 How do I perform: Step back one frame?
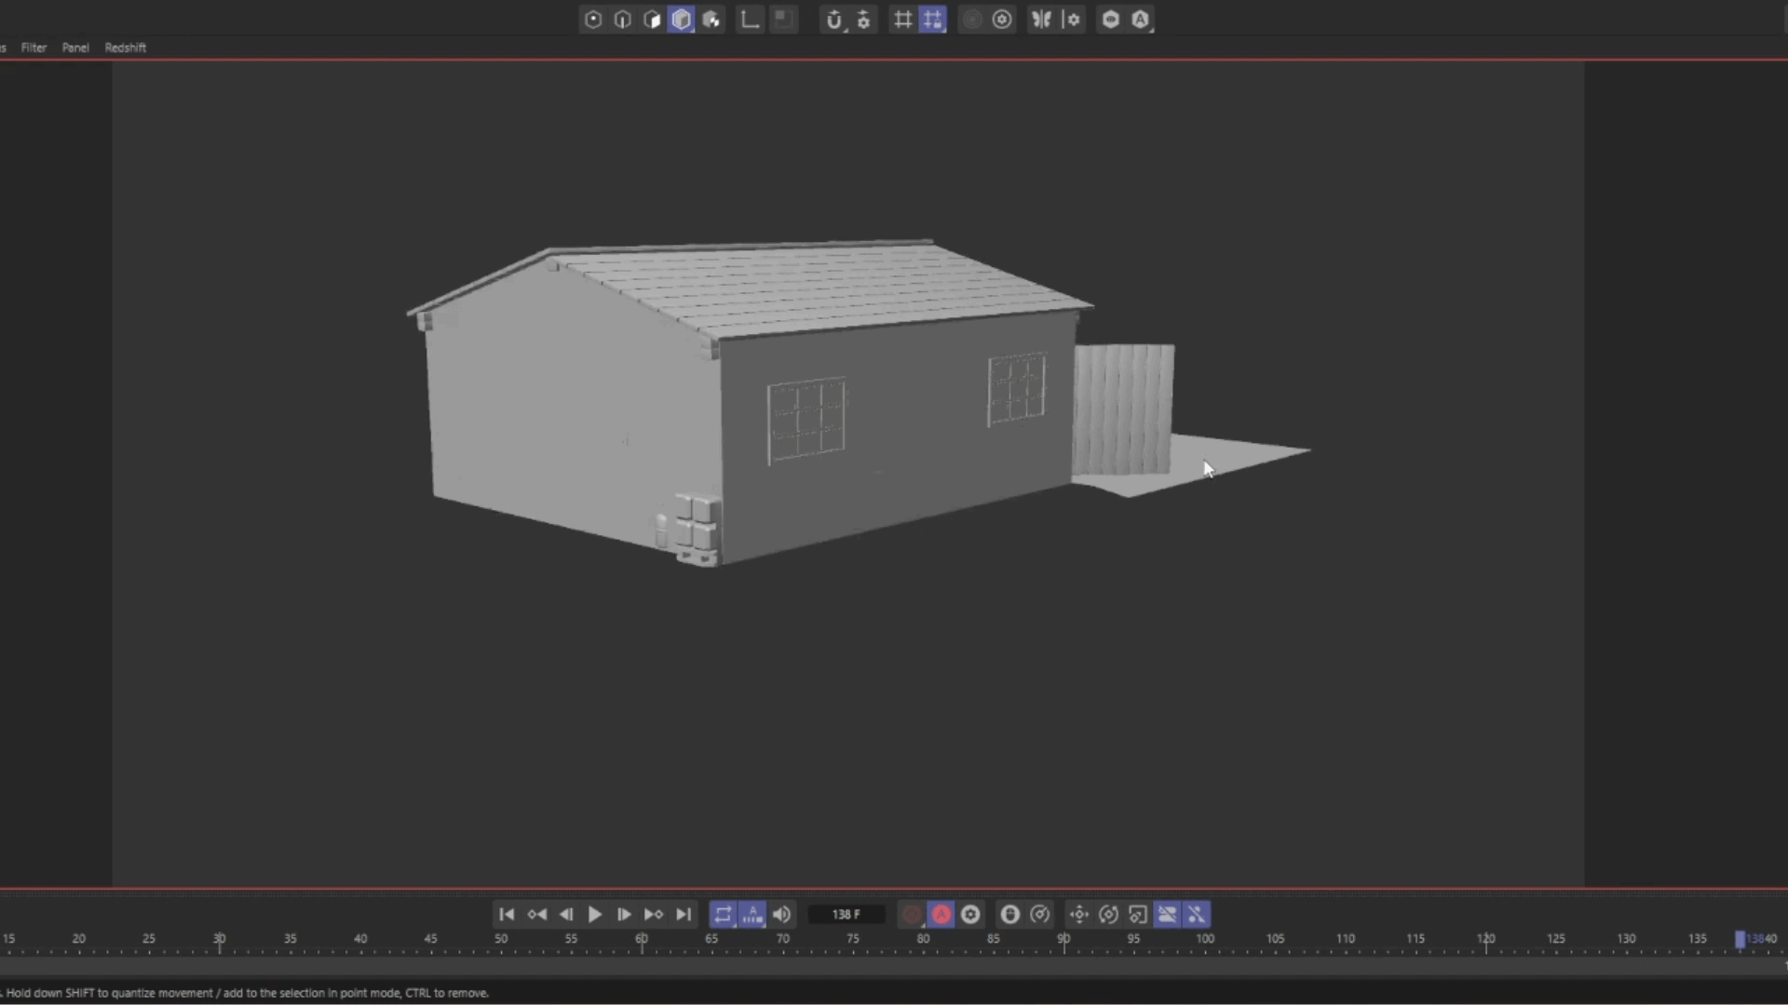click(x=566, y=915)
